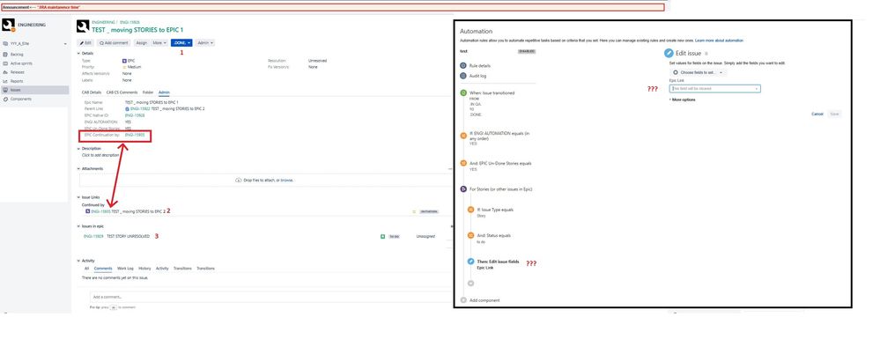This screenshot has width=880, height=354.
Task: Click Add comment button
Action: coord(114,42)
